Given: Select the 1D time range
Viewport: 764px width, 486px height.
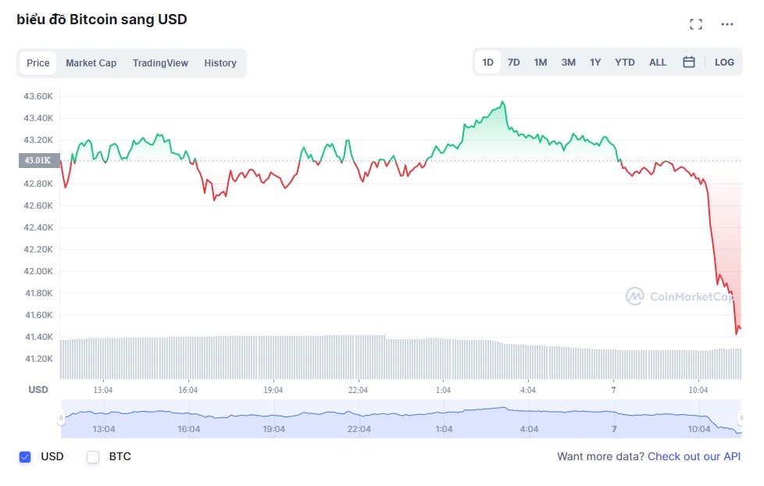Looking at the screenshot, I should click(487, 62).
